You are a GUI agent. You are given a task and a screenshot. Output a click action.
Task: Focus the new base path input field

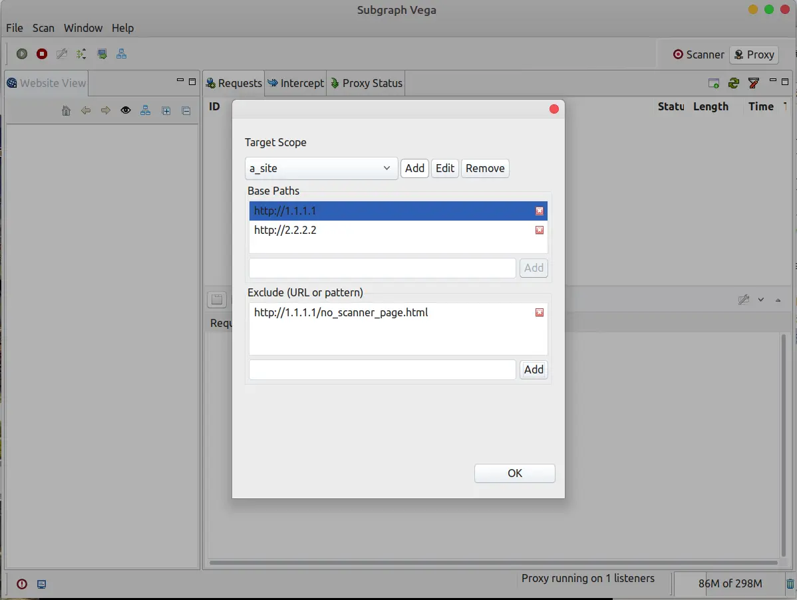[383, 268]
